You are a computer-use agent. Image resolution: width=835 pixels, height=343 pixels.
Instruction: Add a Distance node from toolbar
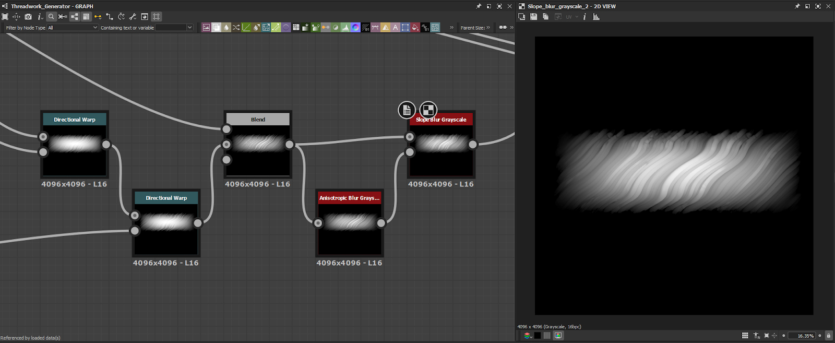click(x=276, y=27)
